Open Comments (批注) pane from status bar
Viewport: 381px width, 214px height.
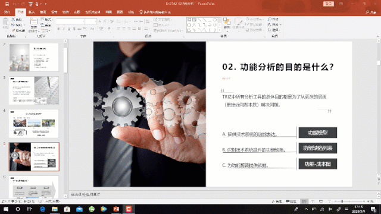(291, 202)
